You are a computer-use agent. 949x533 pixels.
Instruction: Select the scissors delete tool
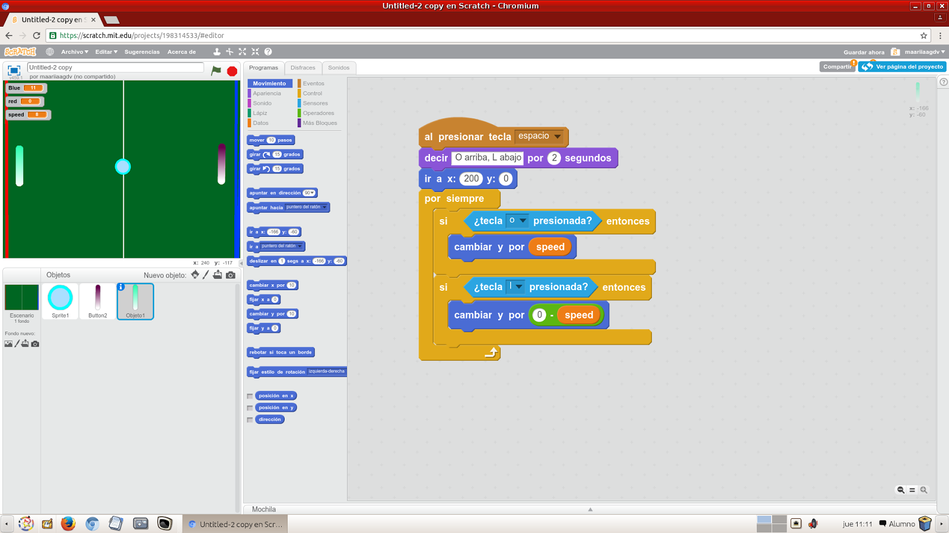click(x=230, y=52)
